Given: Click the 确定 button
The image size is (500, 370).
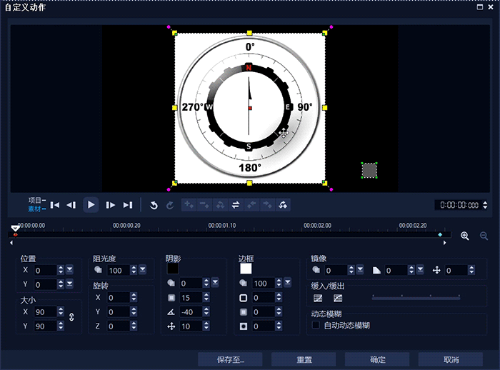Looking at the screenshot, I should pos(377,360).
